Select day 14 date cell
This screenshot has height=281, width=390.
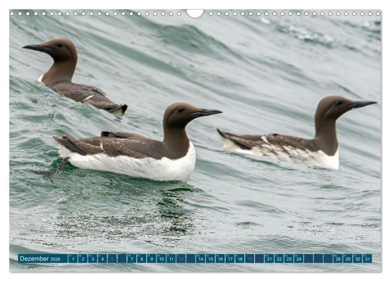click(x=200, y=259)
